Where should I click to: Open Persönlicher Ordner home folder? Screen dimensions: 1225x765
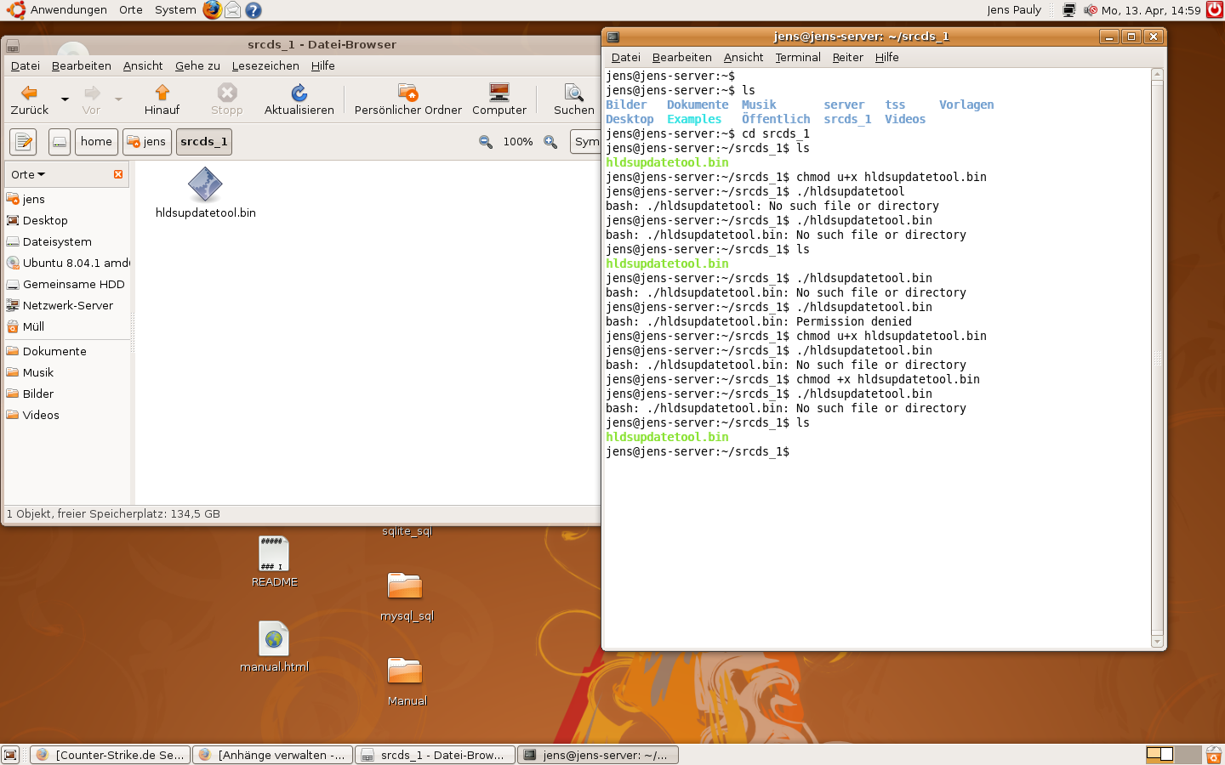coord(408,99)
